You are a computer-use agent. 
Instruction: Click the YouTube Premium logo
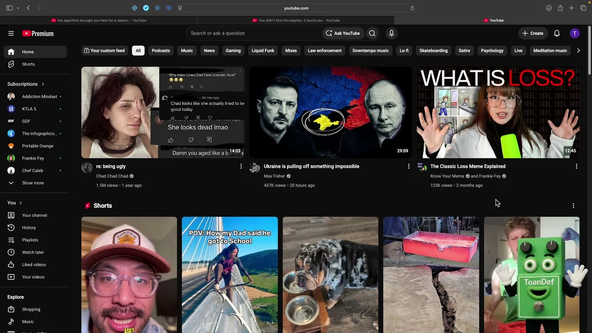[x=38, y=33]
